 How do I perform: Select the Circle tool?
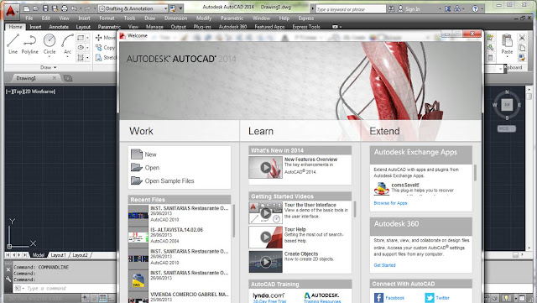tap(50, 44)
